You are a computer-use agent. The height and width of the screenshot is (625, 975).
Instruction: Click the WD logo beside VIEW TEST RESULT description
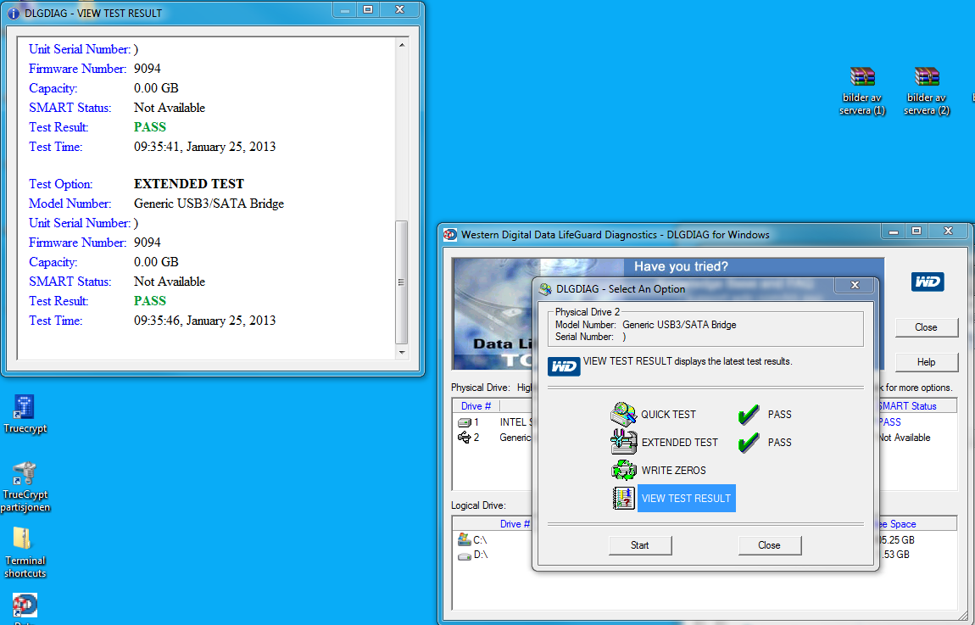564,366
